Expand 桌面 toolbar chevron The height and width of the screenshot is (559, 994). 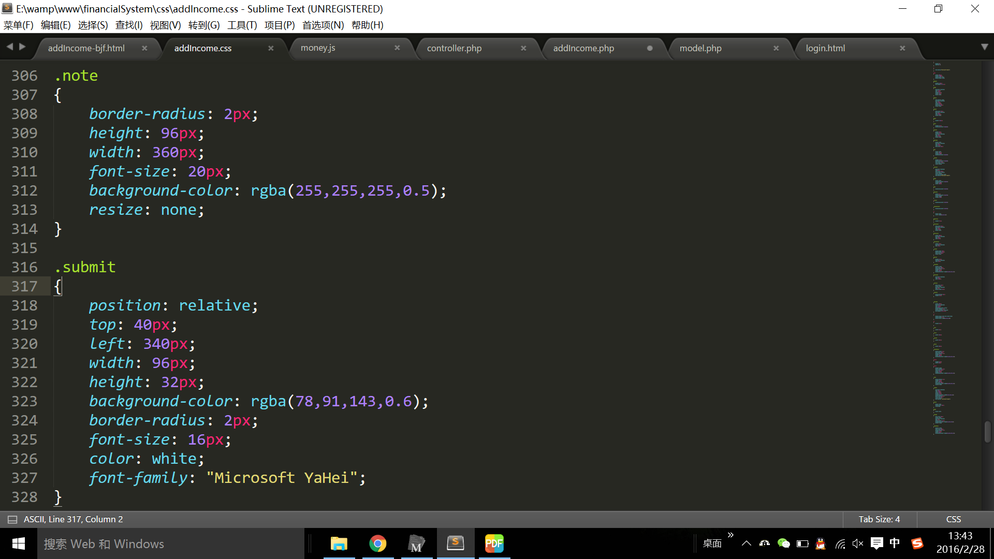click(x=730, y=535)
